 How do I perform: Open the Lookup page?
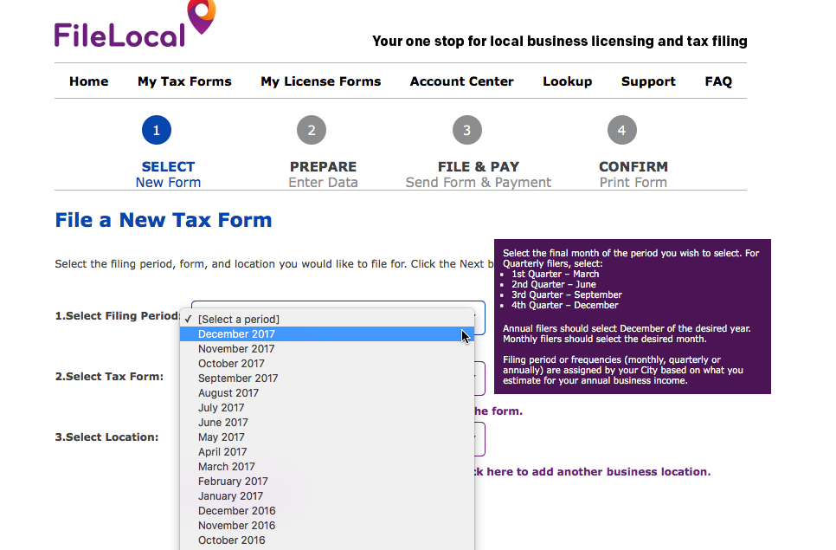[568, 81]
